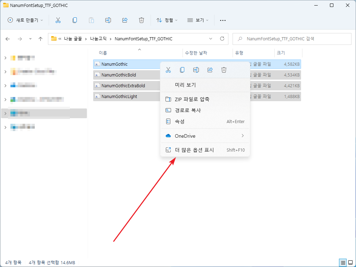Choose 경로로 복사 in context menu
This screenshot has height=267, width=356.
pyautogui.click(x=205, y=110)
